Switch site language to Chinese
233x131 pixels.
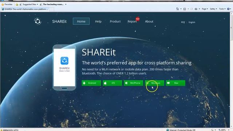[x=183, y=22]
